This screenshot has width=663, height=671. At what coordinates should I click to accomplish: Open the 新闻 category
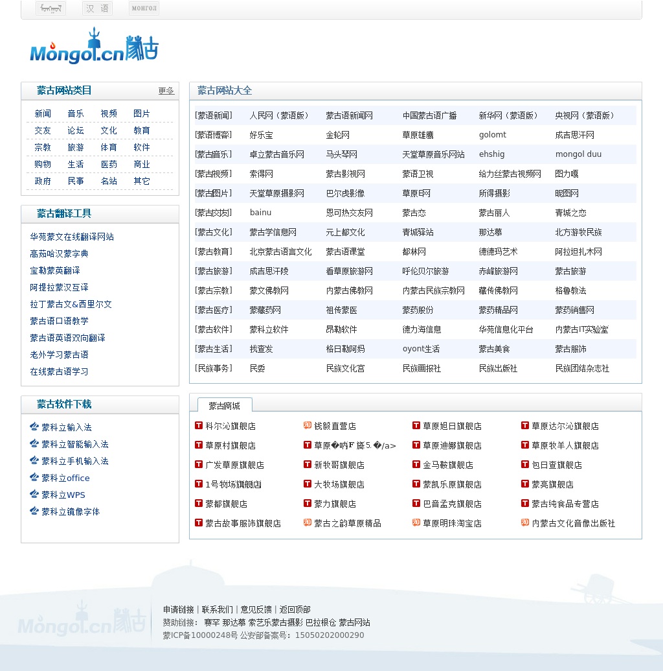[x=43, y=113]
